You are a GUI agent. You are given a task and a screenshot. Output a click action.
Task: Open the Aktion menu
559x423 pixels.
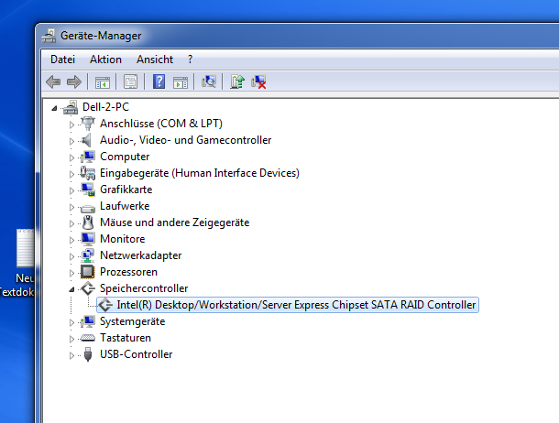pyautogui.click(x=105, y=60)
